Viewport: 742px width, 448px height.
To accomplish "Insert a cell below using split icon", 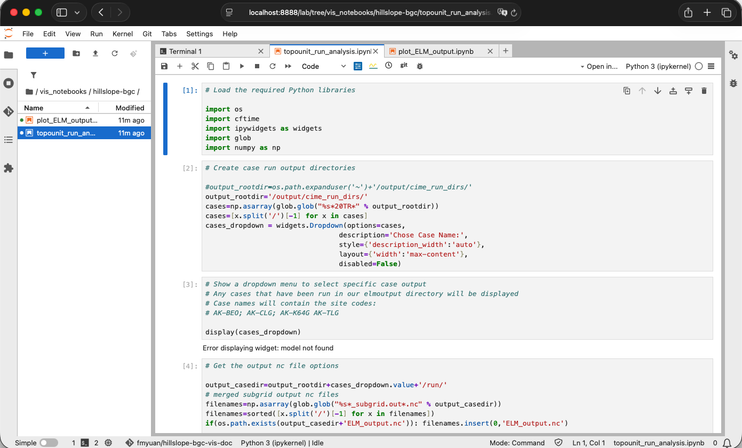I will (689, 91).
